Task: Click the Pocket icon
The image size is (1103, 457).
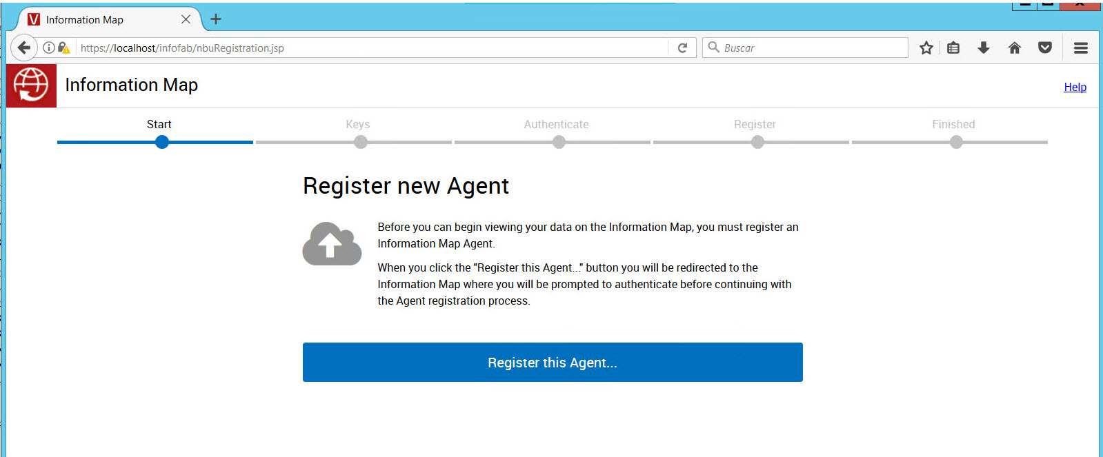Action: [x=1045, y=48]
